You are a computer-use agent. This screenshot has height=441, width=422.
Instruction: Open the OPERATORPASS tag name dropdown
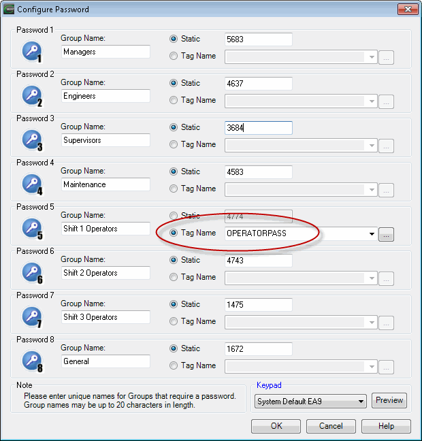click(372, 234)
